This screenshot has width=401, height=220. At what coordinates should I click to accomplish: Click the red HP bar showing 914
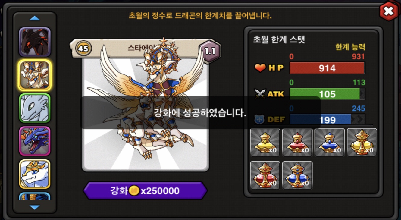(x=327, y=68)
